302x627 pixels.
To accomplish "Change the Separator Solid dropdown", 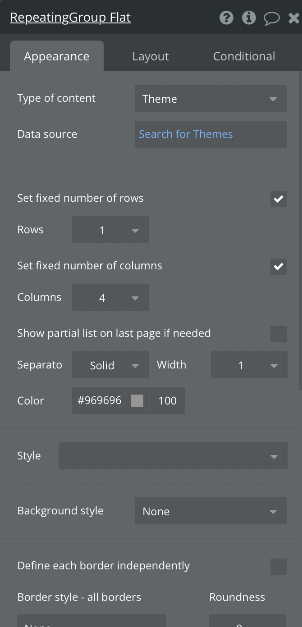I will 110,365.
